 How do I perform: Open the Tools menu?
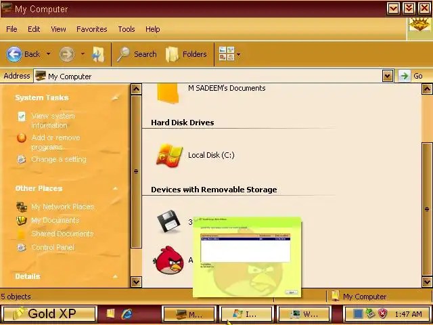click(x=127, y=29)
